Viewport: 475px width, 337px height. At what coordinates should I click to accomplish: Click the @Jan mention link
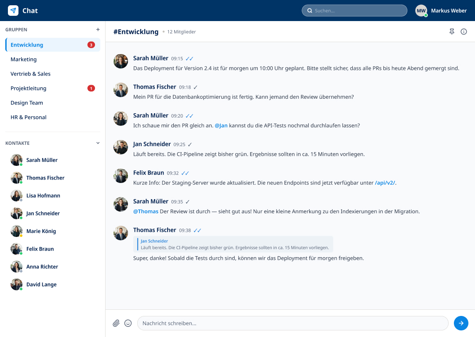[x=221, y=125]
